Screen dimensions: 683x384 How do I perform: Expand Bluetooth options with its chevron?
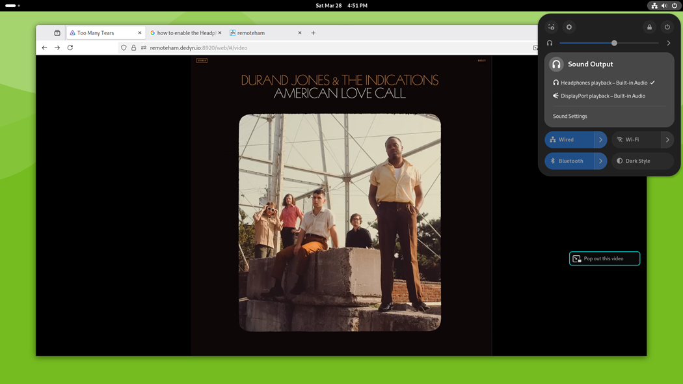click(x=602, y=161)
